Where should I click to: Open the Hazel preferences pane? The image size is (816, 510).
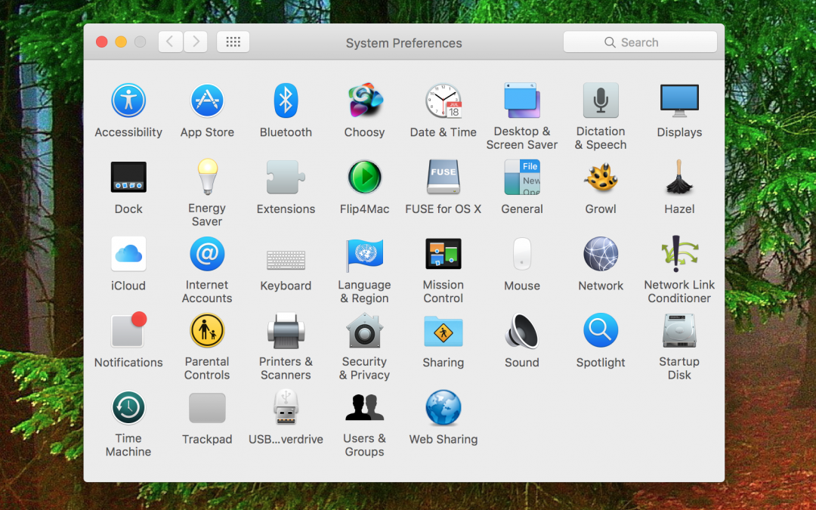coord(679,177)
